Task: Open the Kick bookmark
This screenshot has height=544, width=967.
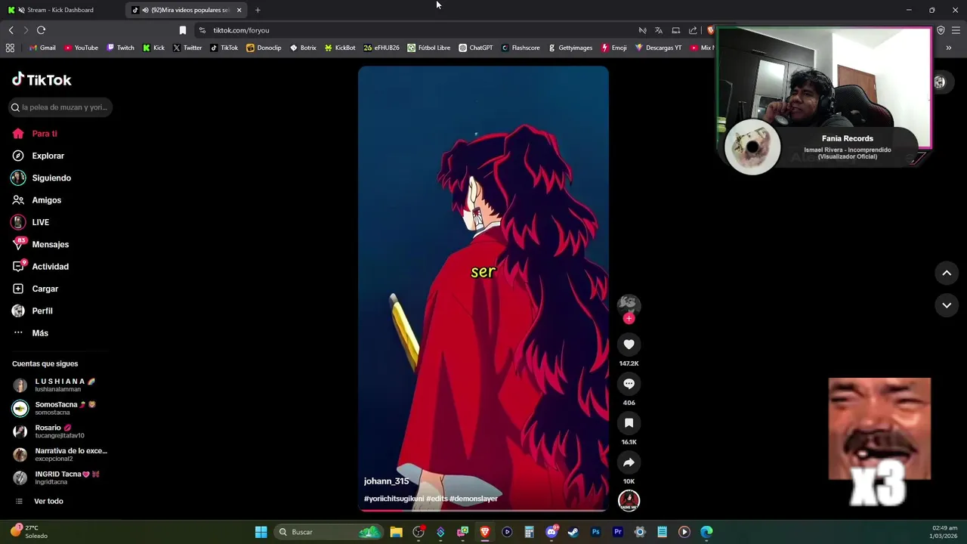Action: click(153, 48)
